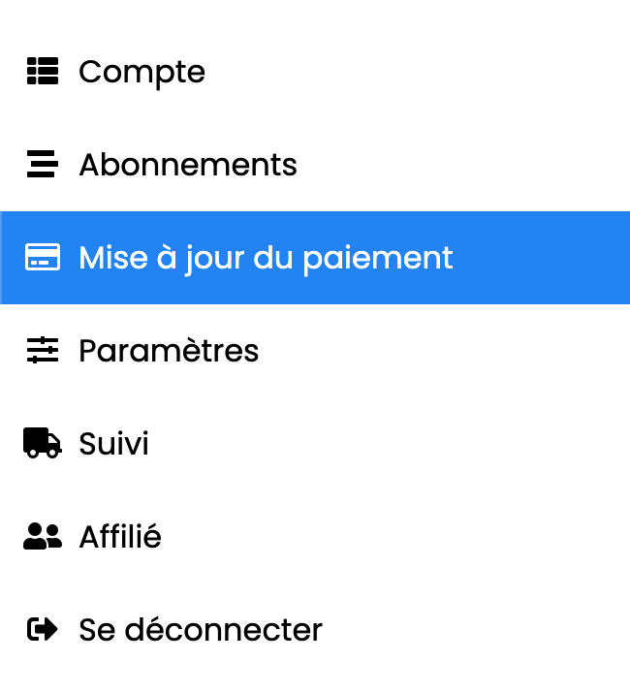Click the Affilié two-people icon
Viewport: 630px width, 692px height.
tap(43, 536)
